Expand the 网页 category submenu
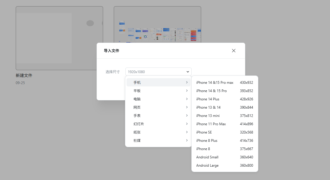 click(x=158, y=107)
